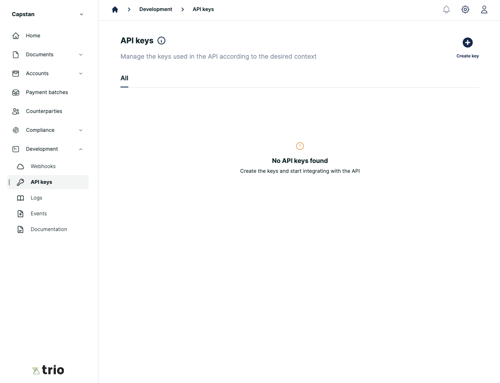Click the API keys page heading
Screen dimensions: 500x383
click(x=137, y=41)
